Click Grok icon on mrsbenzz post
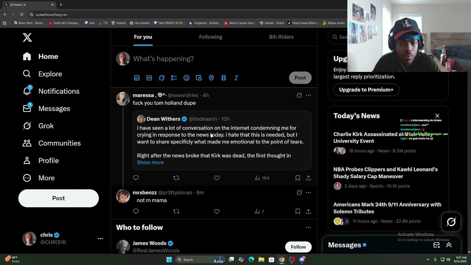Viewport: 471px width, 265px height. click(299, 192)
